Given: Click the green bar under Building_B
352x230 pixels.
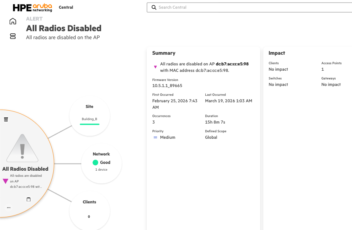Looking at the screenshot, I should pos(90,124).
